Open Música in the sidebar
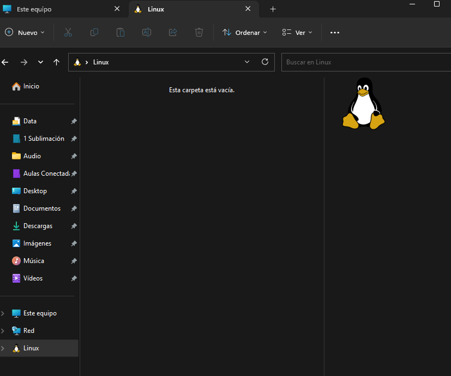The image size is (451, 376). click(34, 261)
